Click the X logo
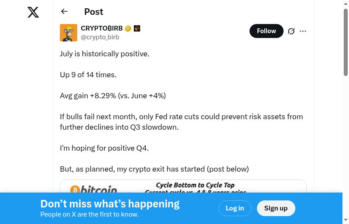Viewport: 349px width, 224px height. [x=33, y=12]
